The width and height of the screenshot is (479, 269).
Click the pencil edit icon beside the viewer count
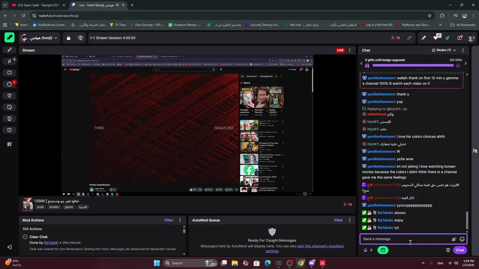pos(409,38)
